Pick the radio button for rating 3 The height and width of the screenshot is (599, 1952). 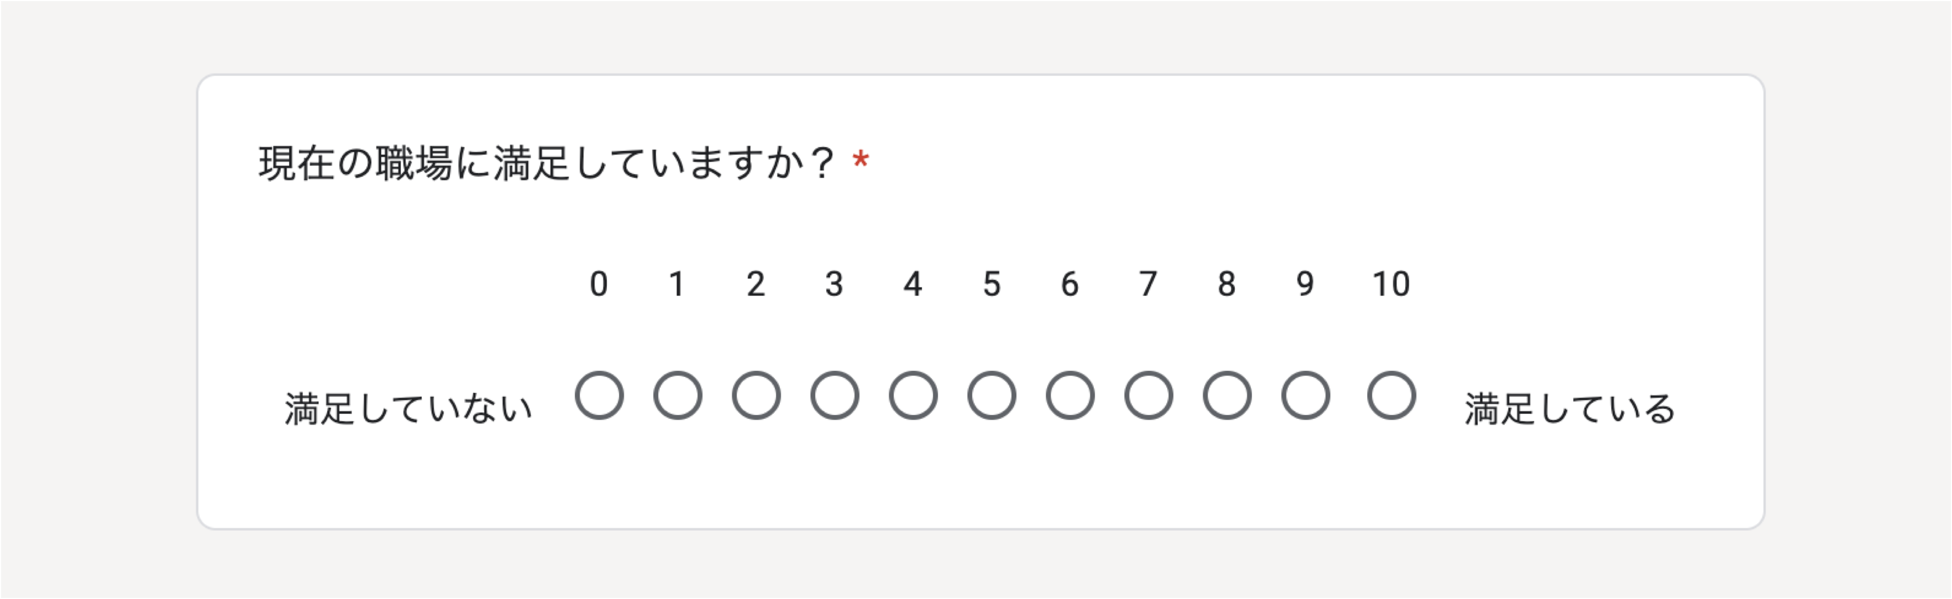click(x=835, y=395)
